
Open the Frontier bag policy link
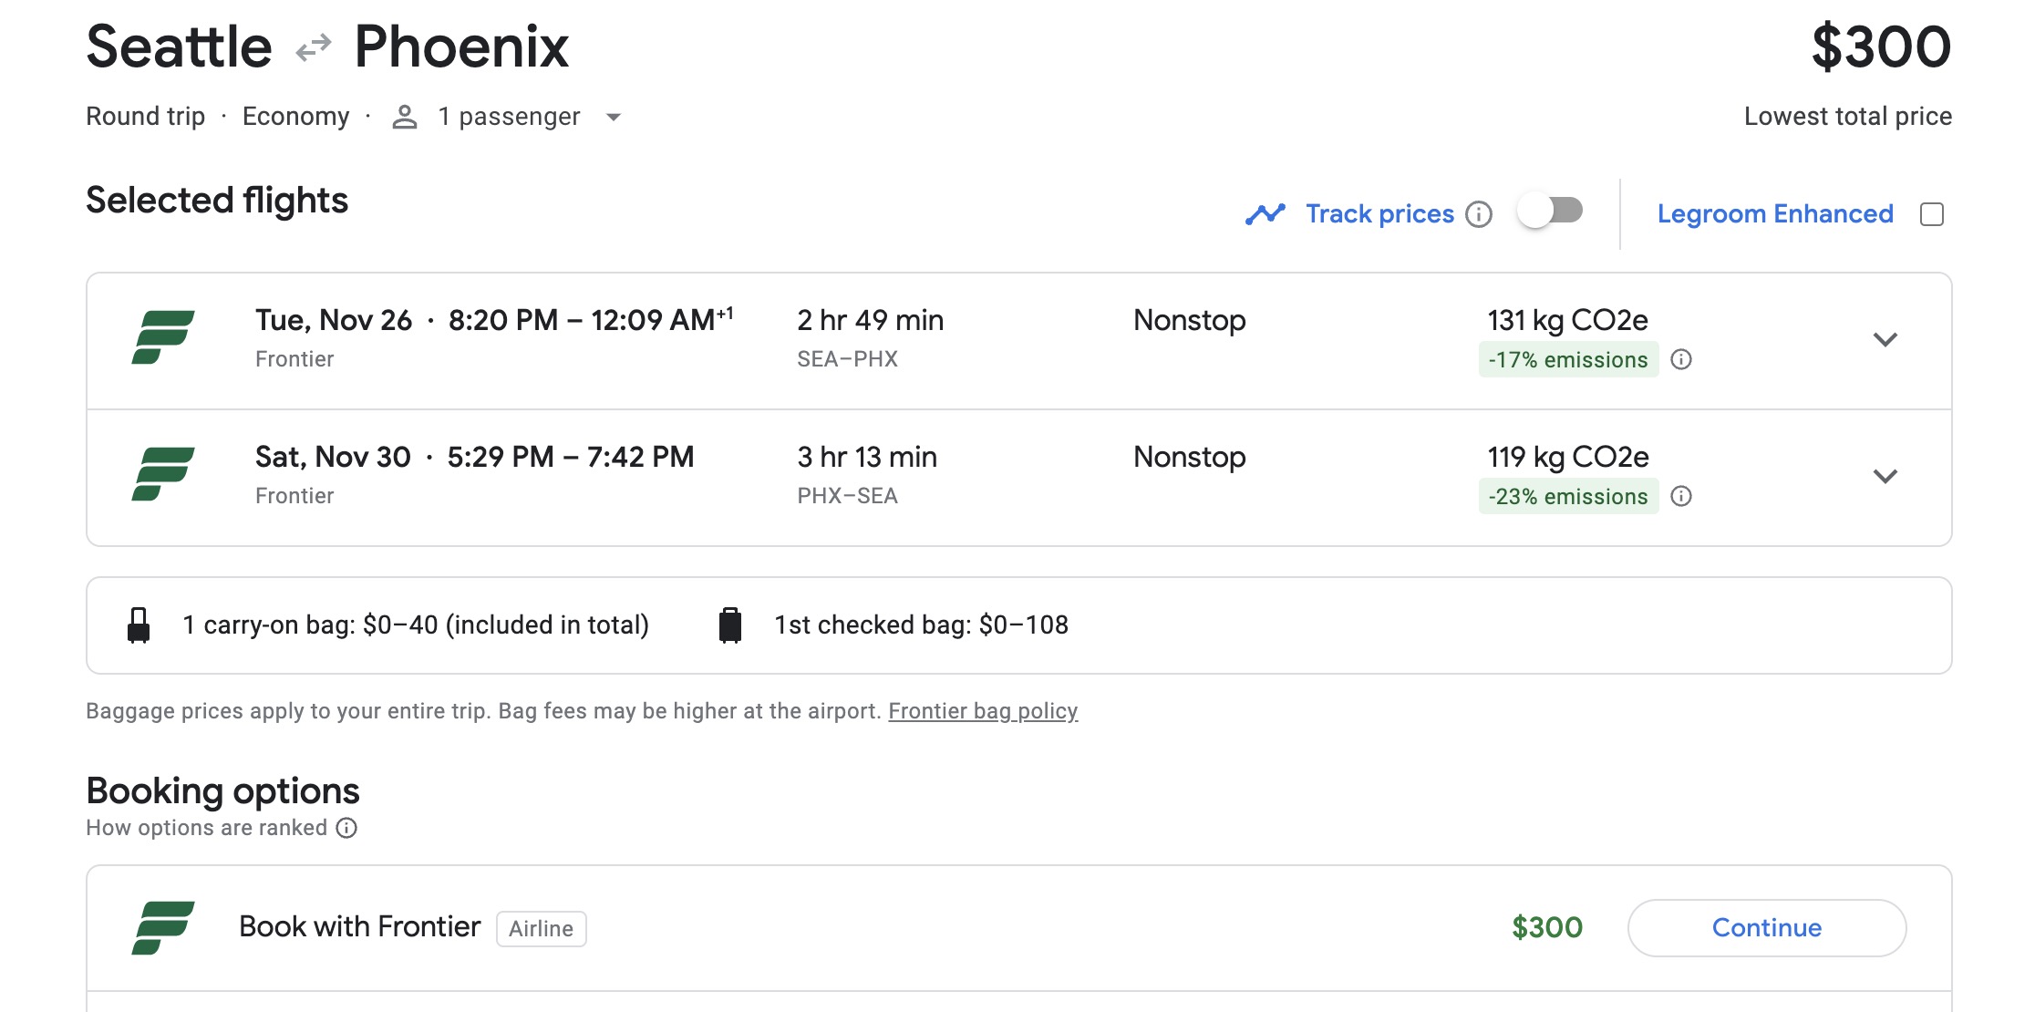click(983, 711)
